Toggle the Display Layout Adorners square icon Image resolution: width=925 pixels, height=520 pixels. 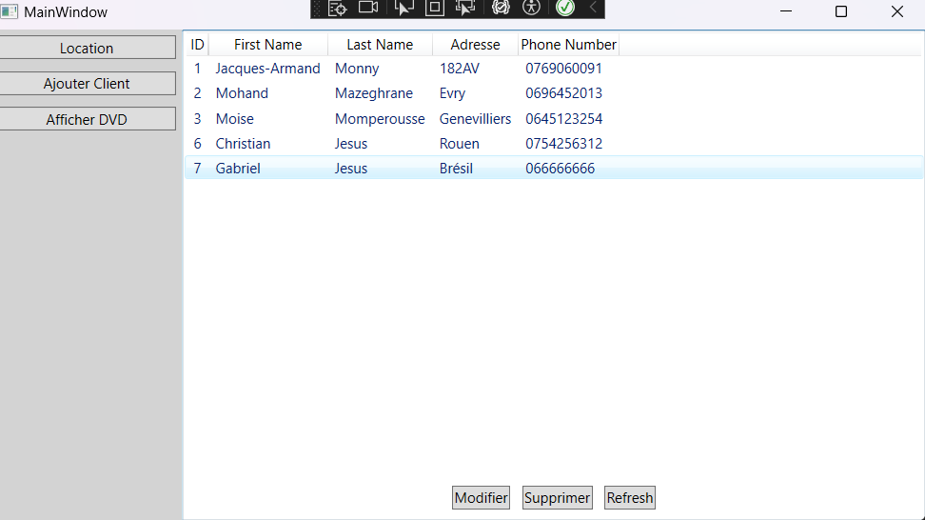click(434, 9)
